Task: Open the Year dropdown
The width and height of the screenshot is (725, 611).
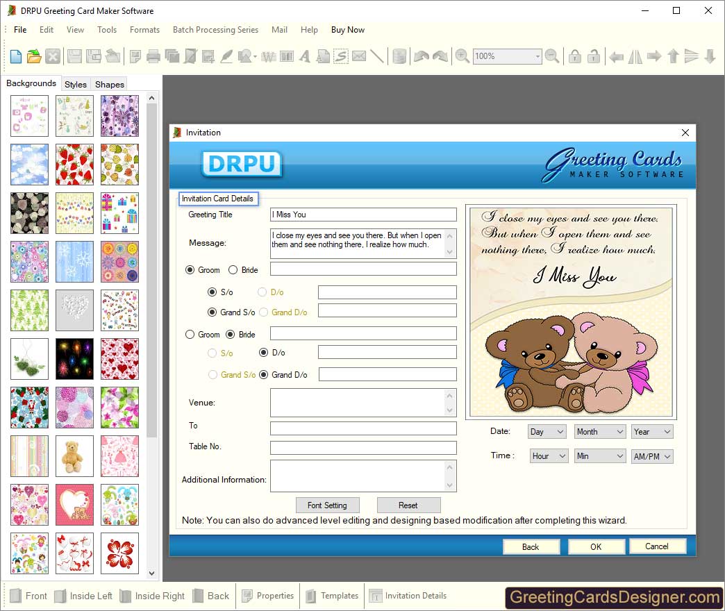Action: 652,432
